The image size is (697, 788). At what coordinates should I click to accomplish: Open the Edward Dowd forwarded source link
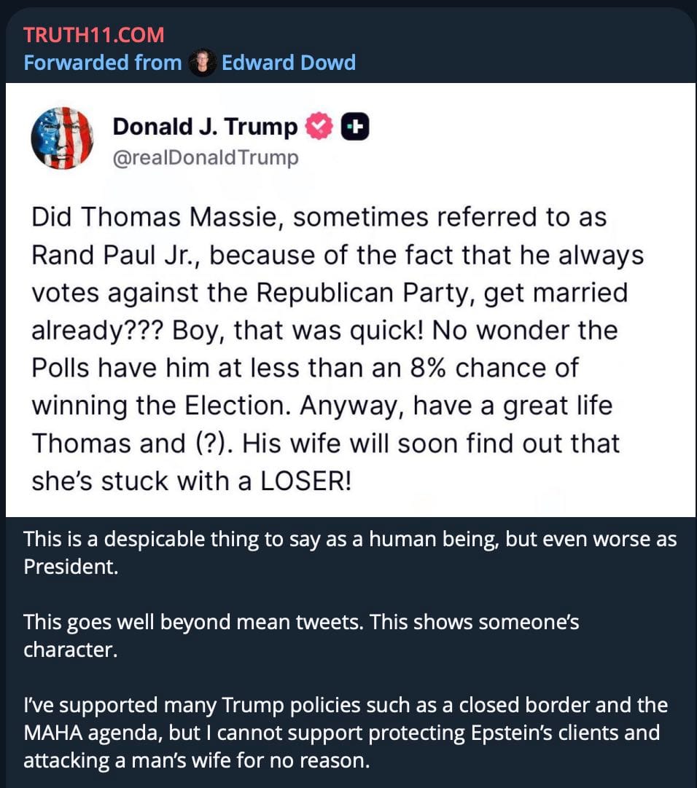288,63
